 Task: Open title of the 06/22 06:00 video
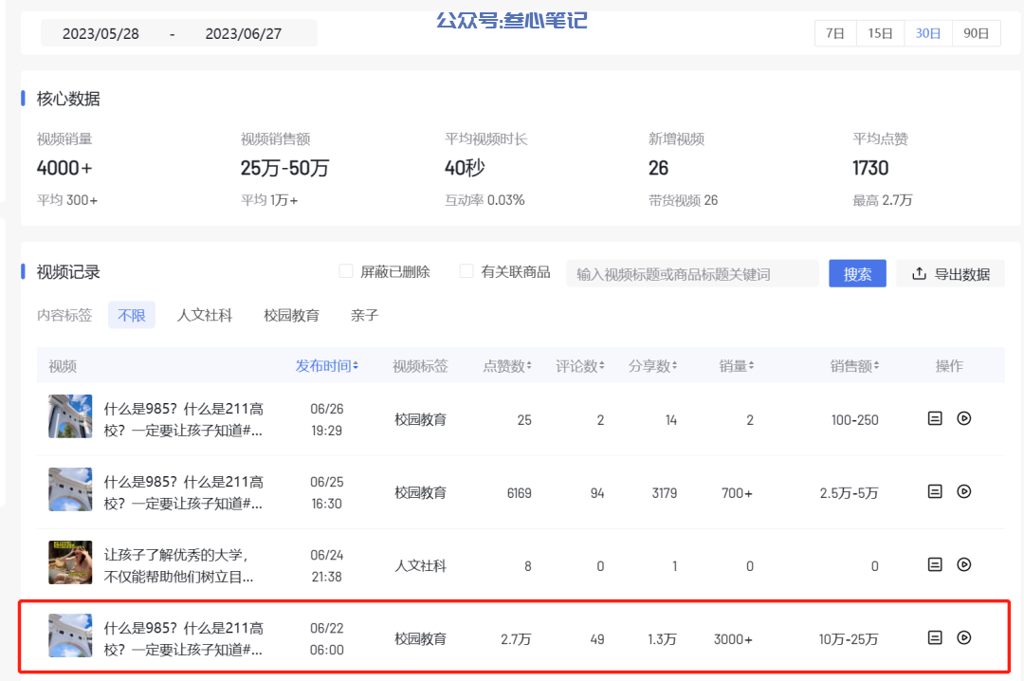click(x=184, y=639)
